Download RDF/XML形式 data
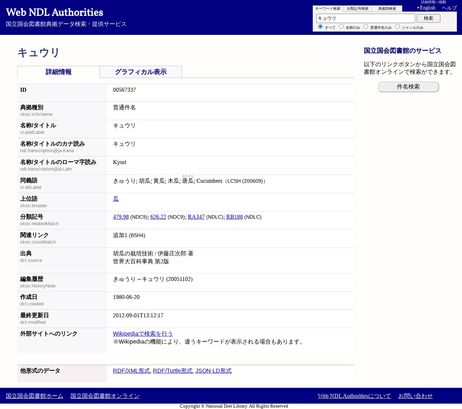462x409 pixels. click(131, 371)
